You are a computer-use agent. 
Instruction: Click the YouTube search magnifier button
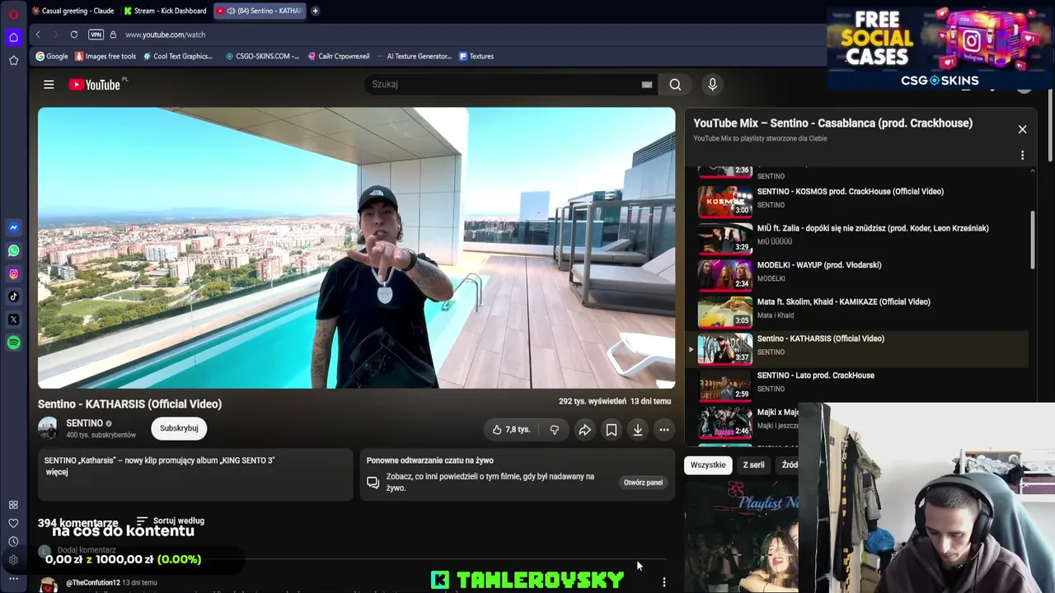point(675,84)
